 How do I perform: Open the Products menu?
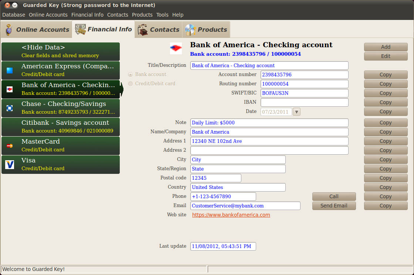coord(142,15)
